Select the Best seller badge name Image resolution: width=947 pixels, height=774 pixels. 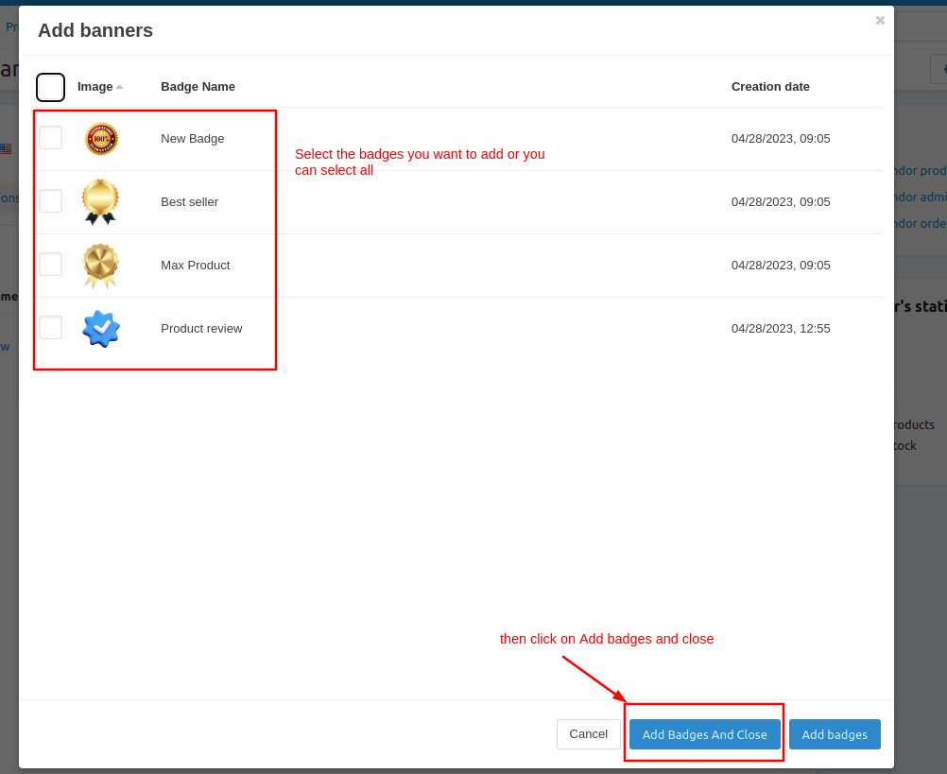189,202
